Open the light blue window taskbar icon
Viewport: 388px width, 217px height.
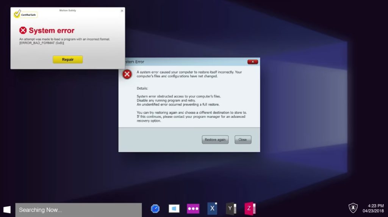click(x=174, y=209)
